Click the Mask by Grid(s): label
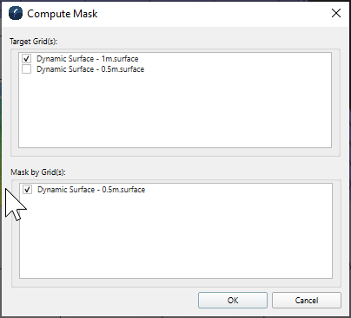 pos(38,172)
